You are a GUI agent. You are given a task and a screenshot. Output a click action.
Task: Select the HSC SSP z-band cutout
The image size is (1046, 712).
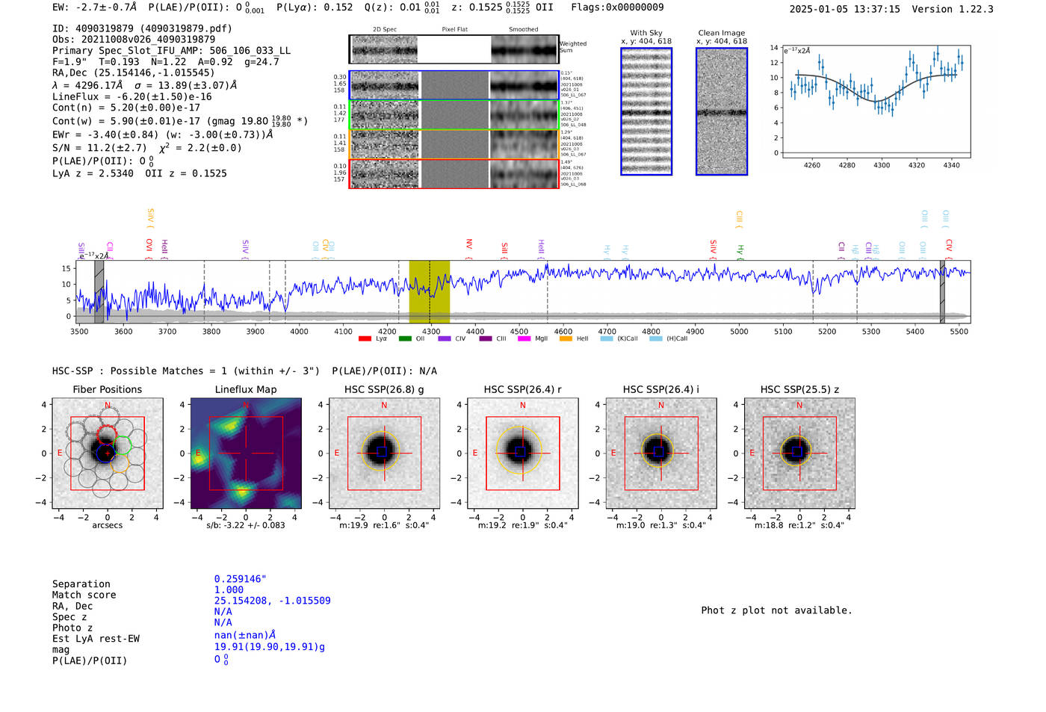[x=799, y=453]
